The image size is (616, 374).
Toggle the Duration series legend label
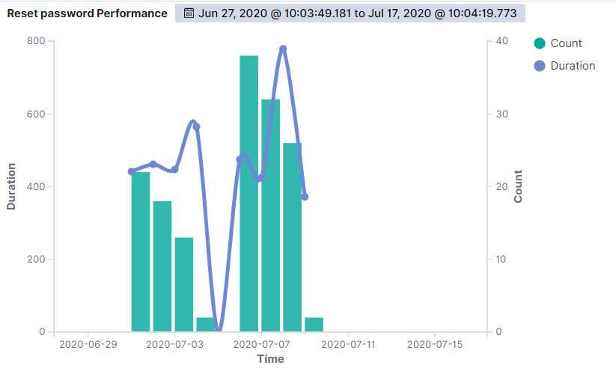(573, 66)
